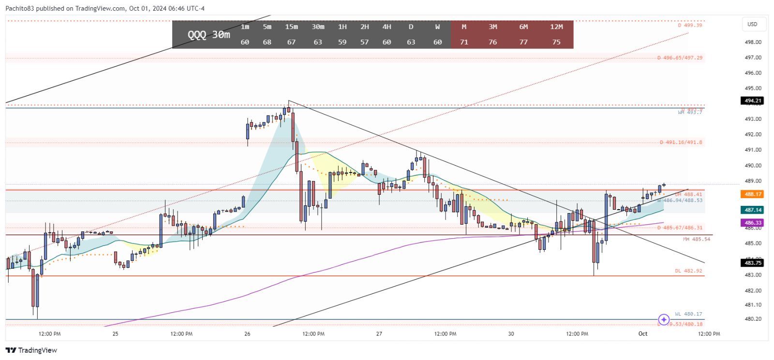Select the 15m timeframe column header
This screenshot has height=360, width=774.
[291, 27]
